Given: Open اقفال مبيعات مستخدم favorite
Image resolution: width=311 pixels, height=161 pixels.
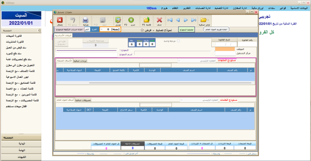Looking at the screenshot, I should click(x=16, y=106).
